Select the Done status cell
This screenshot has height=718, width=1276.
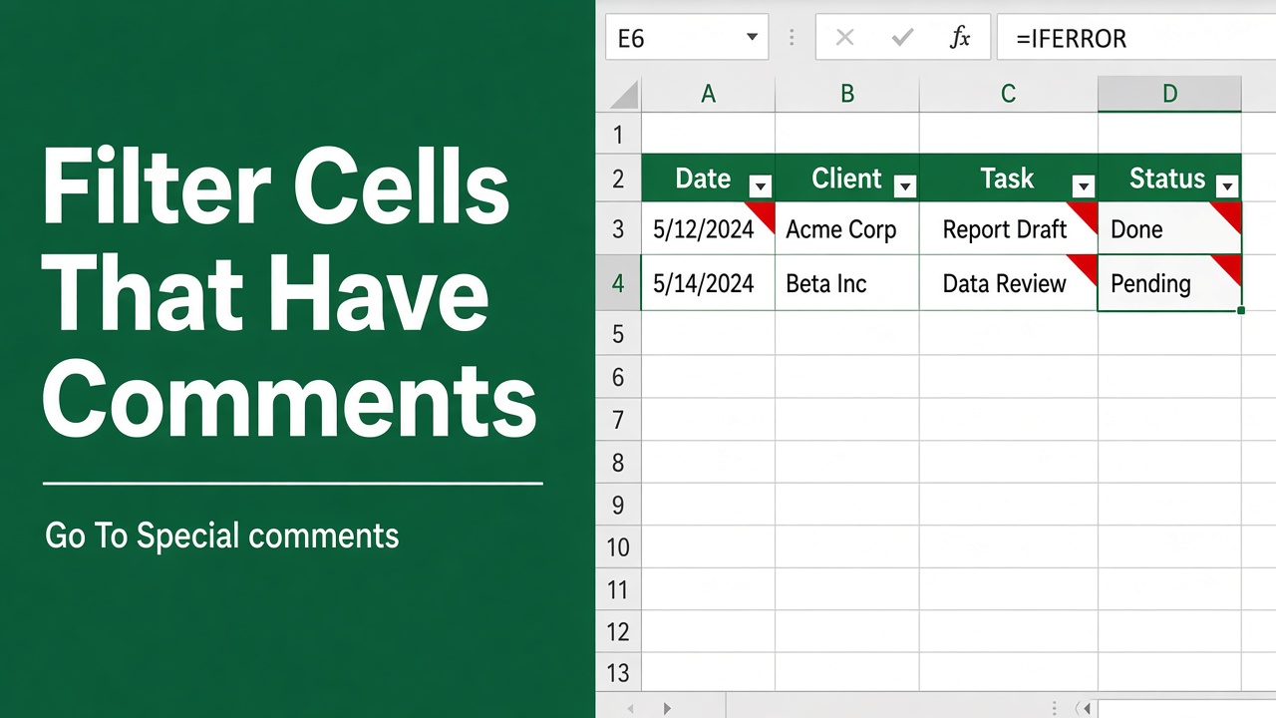pos(1169,228)
